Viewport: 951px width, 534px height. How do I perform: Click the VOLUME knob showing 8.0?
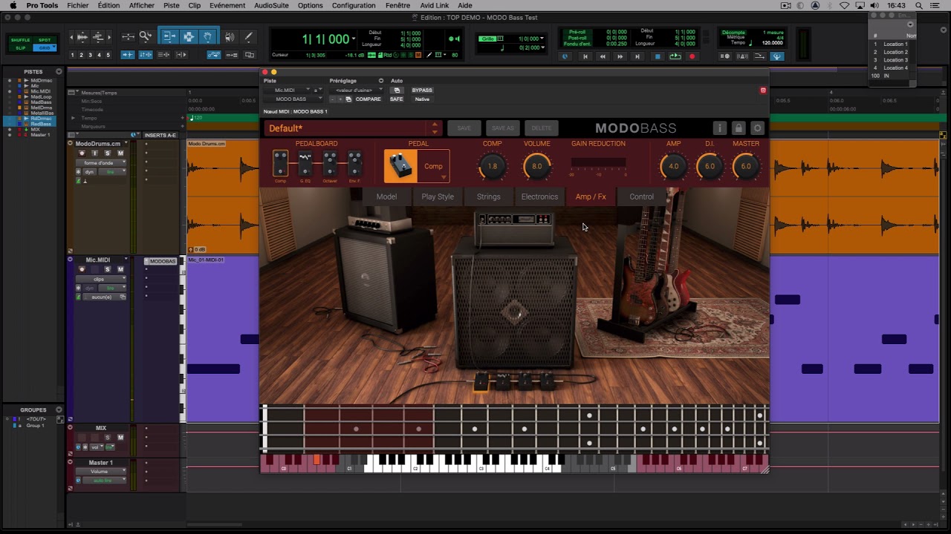pos(536,166)
